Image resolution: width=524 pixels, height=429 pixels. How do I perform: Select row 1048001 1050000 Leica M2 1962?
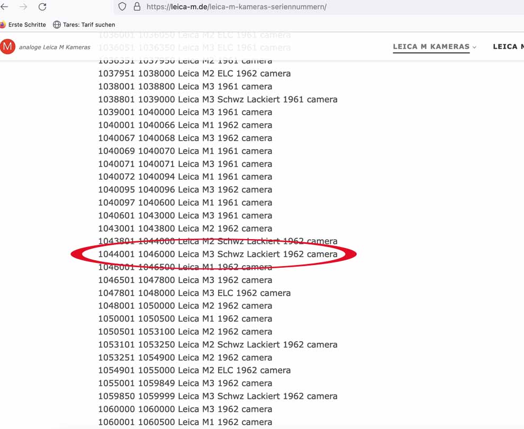[x=185, y=306]
